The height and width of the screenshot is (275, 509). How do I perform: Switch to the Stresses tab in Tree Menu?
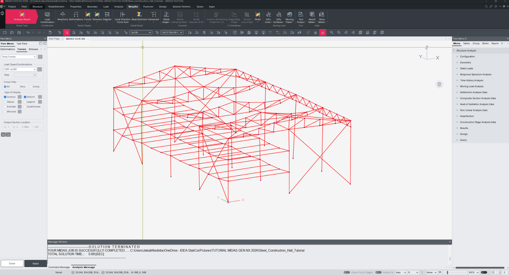click(x=33, y=49)
